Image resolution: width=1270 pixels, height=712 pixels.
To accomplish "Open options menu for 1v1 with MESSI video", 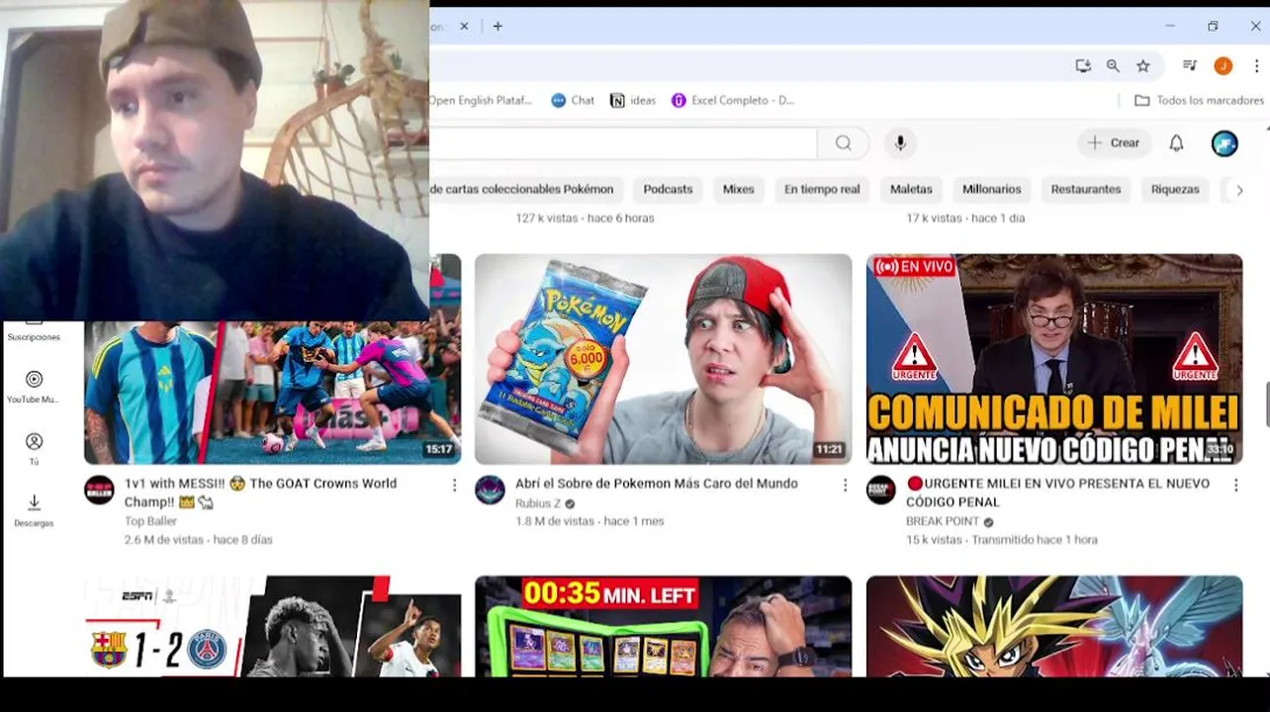I will [x=454, y=486].
